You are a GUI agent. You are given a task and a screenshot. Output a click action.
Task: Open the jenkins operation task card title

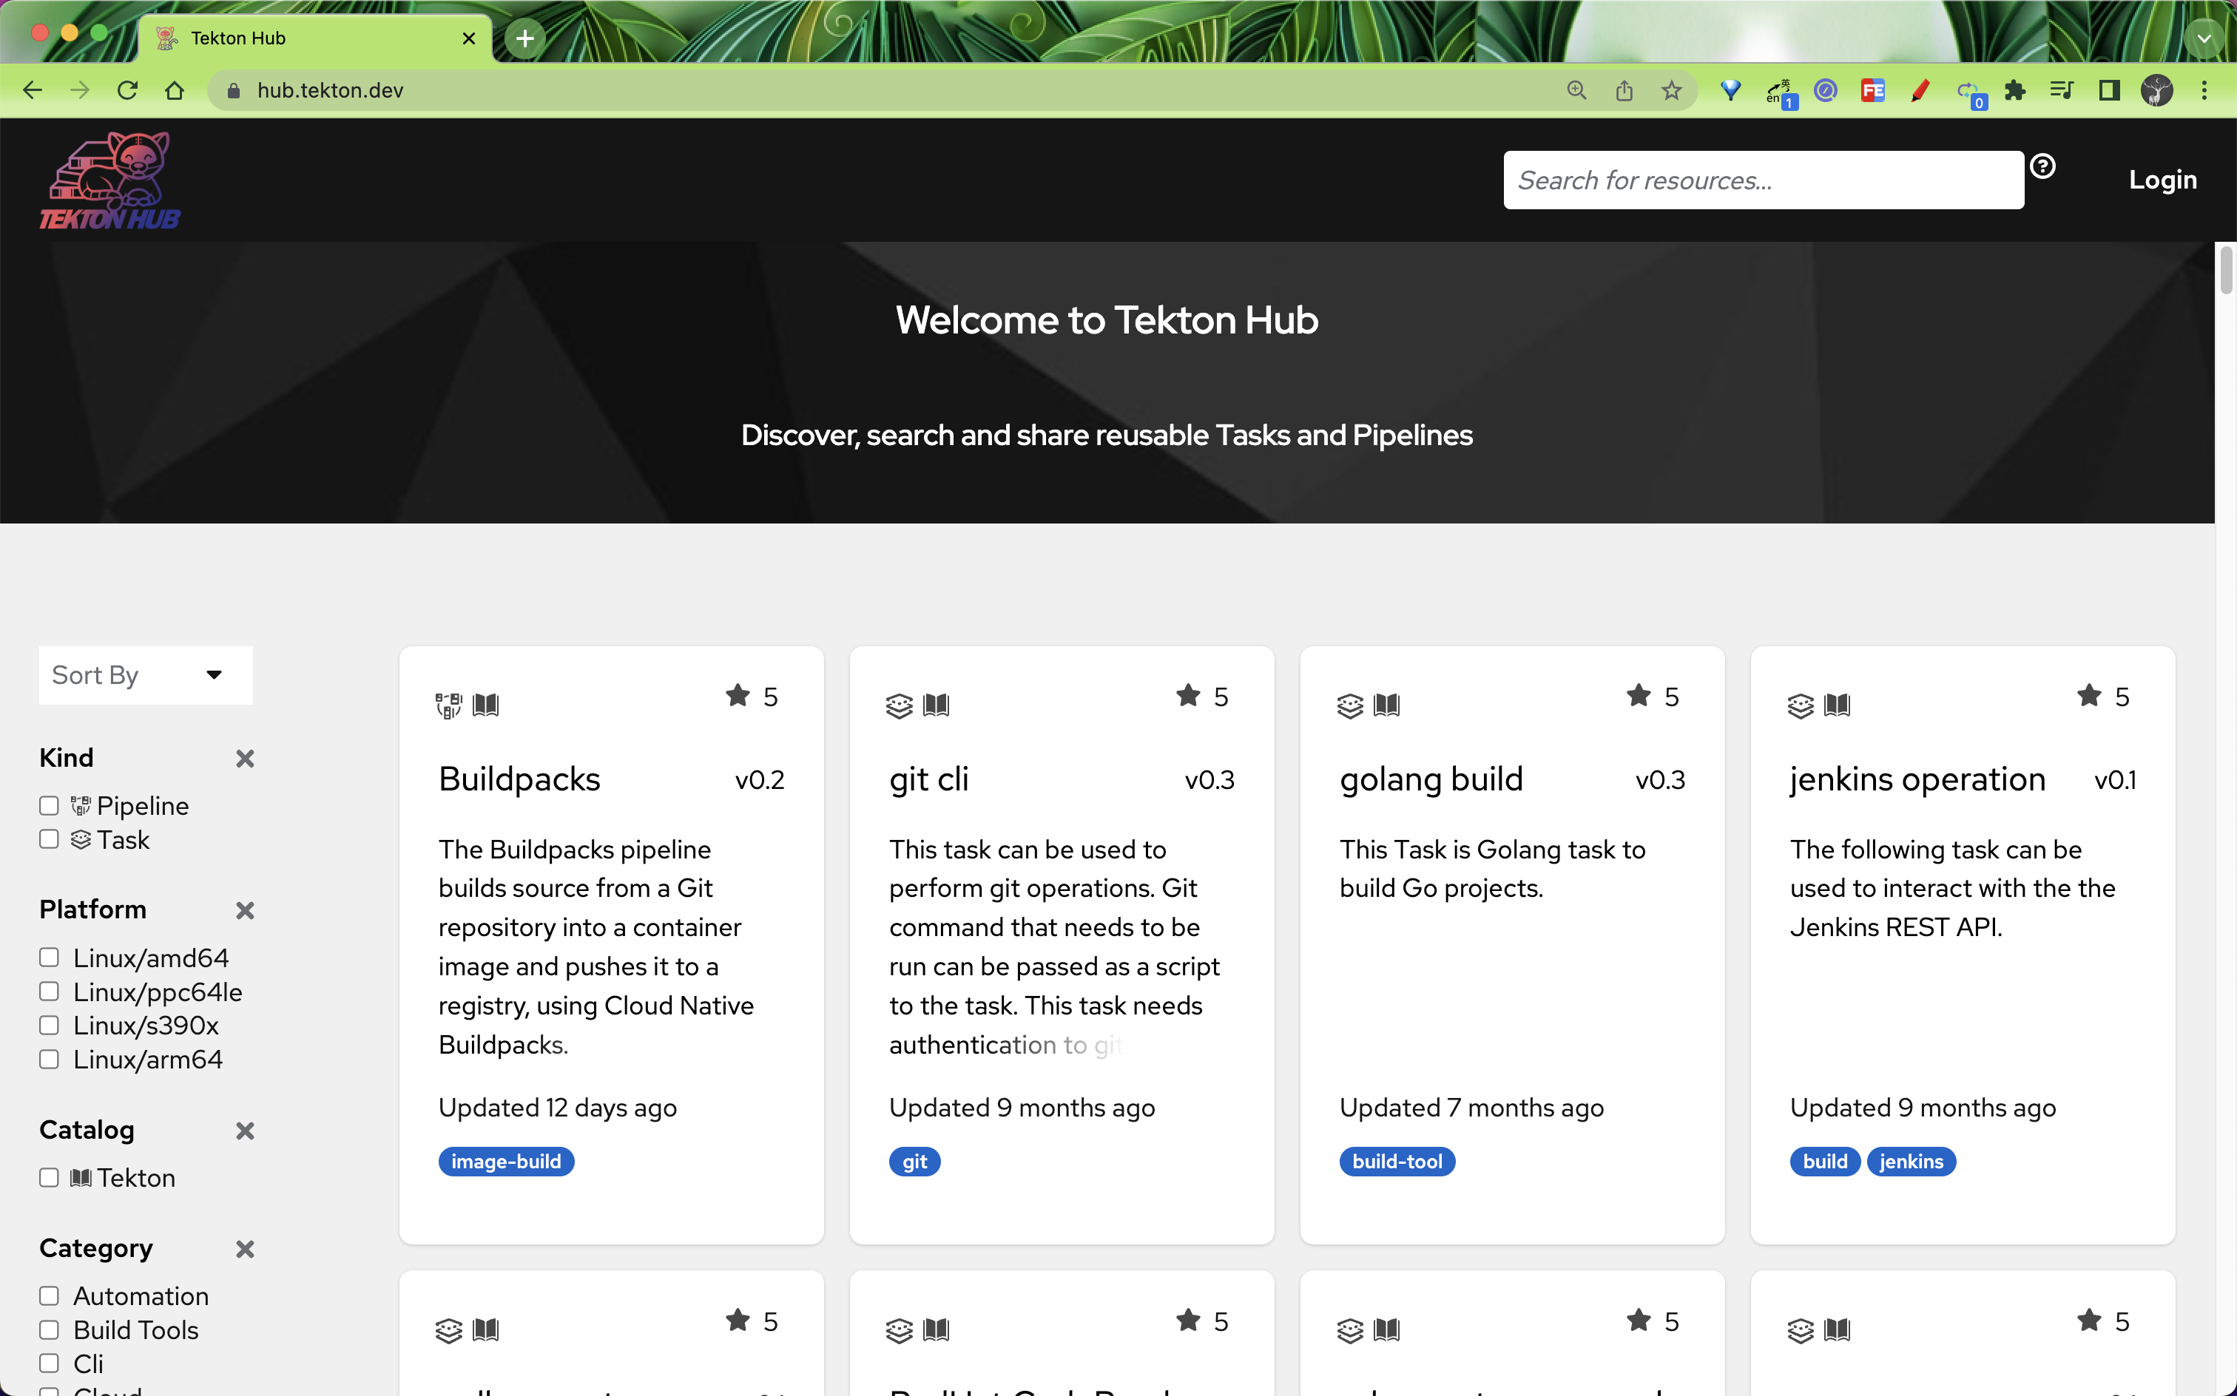[x=1917, y=779]
